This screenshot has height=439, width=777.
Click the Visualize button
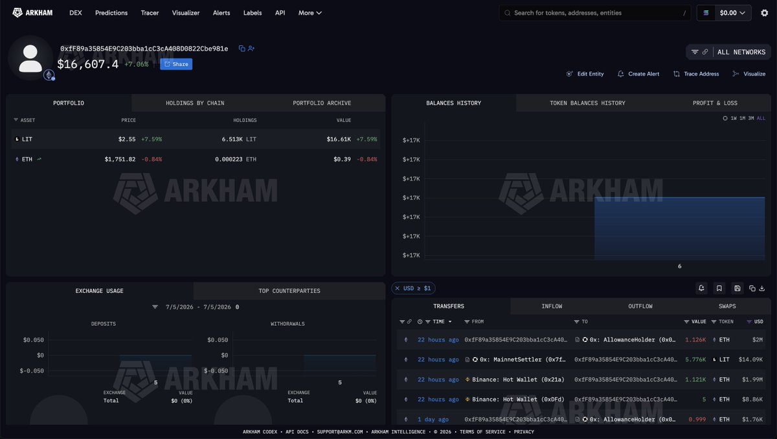749,74
